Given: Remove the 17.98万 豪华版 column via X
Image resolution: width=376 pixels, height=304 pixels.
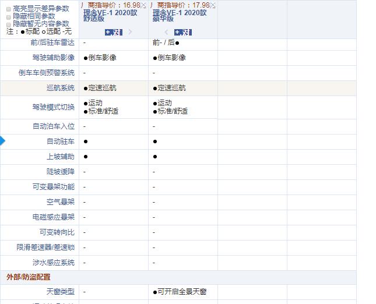Looking at the screenshot, I should coord(213,5).
